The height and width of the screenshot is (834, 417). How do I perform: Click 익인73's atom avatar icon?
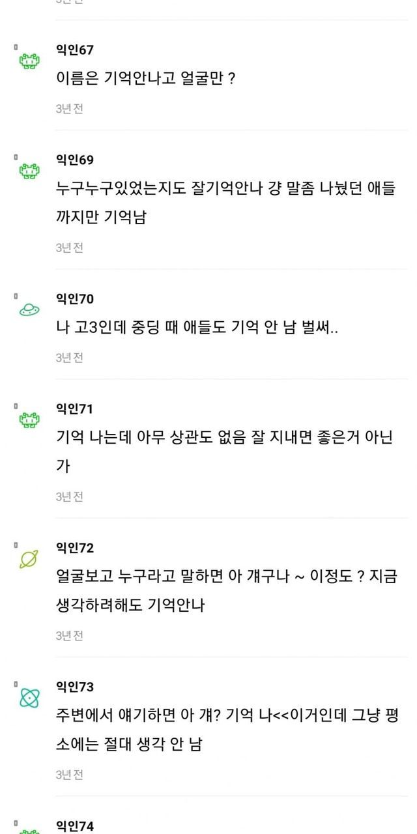[29, 698]
